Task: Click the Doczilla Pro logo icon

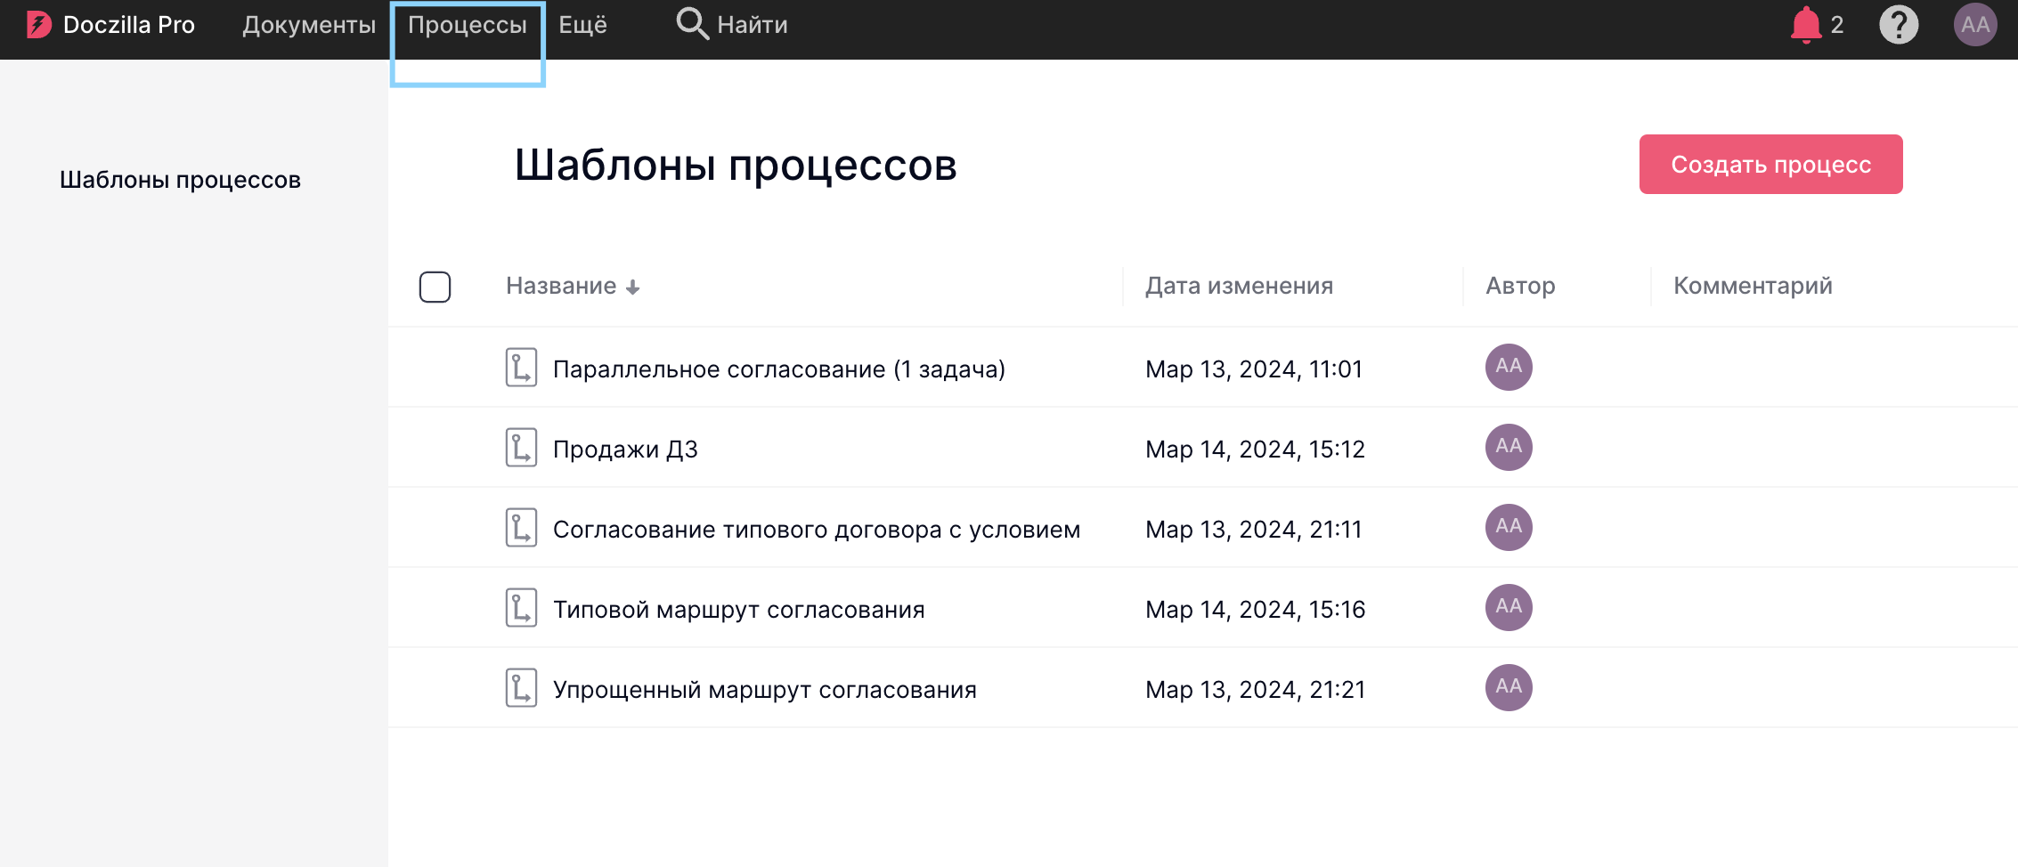Action: [38, 25]
